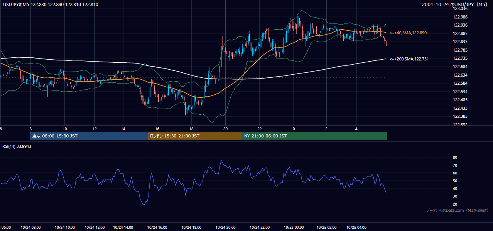Click price level 122.885 on axis
This screenshot has width=493, height=231.
[x=460, y=33]
